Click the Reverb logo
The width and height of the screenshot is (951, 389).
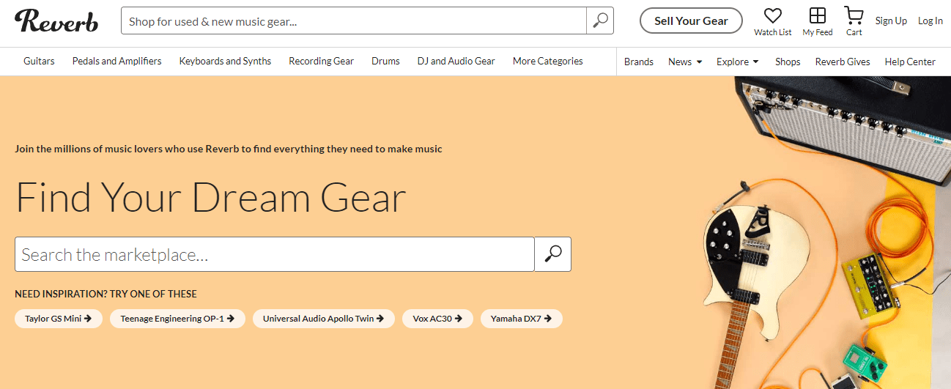(x=56, y=21)
